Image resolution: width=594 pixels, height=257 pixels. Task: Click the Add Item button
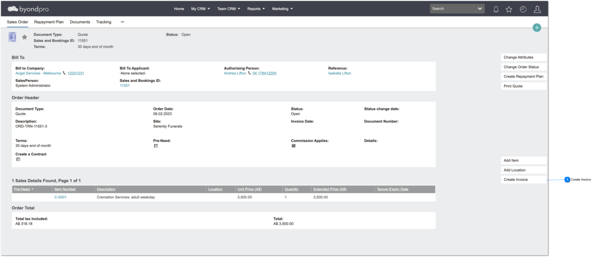click(x=523, y=160)
